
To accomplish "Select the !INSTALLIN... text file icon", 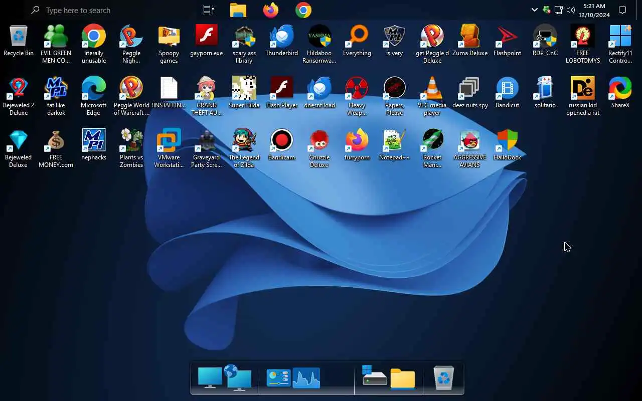I will click(169, 93).
